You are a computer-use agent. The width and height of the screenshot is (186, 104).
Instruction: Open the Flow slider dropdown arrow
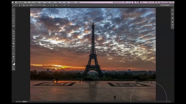[62, 5]
